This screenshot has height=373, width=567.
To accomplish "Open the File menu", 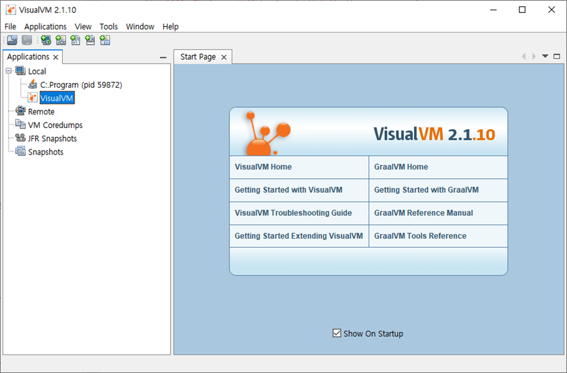I will pyautogui.click(x=10, y=27).
